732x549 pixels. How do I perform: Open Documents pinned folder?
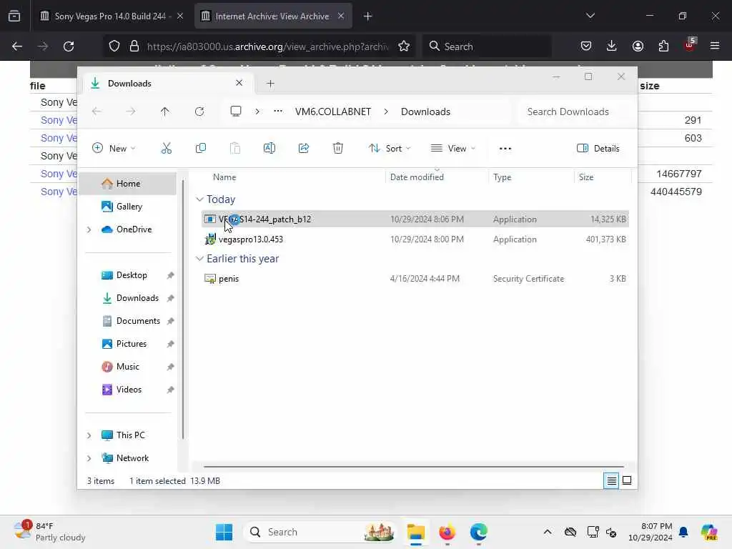(x=128, y=321)
